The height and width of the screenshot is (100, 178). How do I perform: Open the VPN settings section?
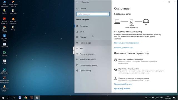(x=93, y=48)
